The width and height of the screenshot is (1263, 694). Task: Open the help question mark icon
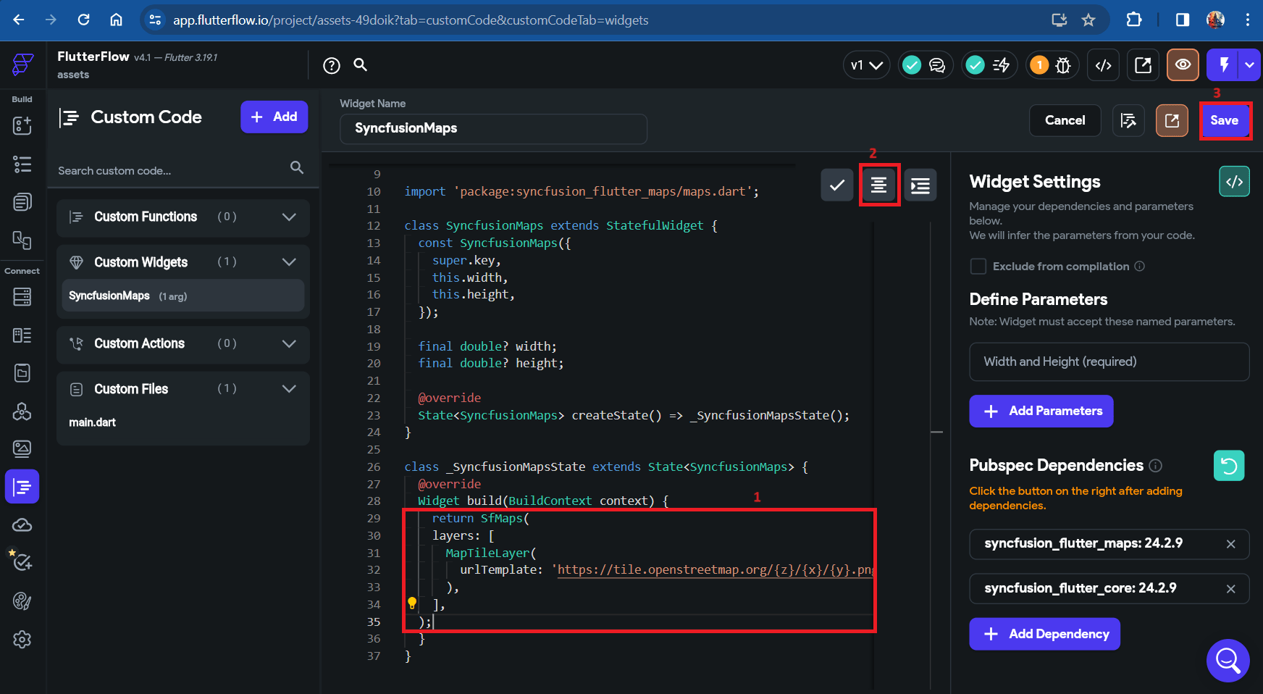point(332,66)
